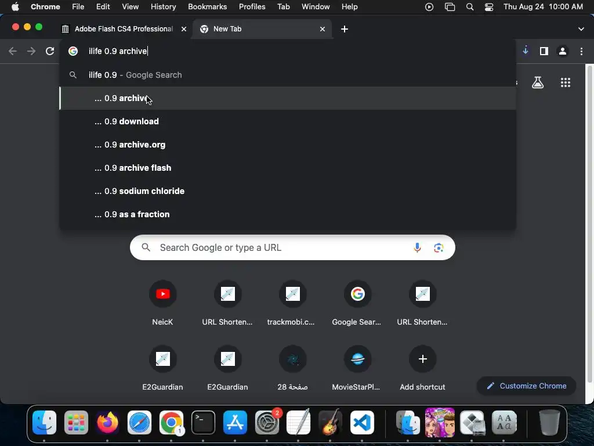Open the Window menu
594x446 pixels.
[x=315, y=7]
